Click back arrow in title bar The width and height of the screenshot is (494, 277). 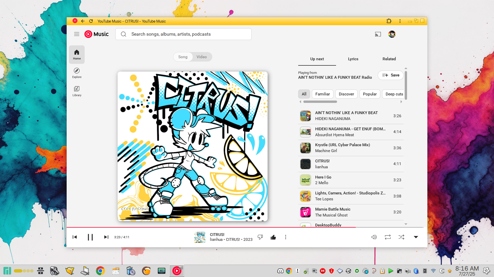tap(83, 21)
